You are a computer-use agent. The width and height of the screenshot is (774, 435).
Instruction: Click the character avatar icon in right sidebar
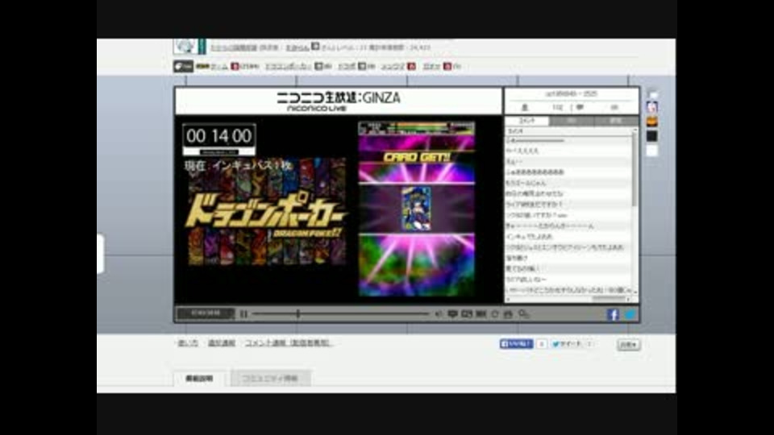pos(652,107)
